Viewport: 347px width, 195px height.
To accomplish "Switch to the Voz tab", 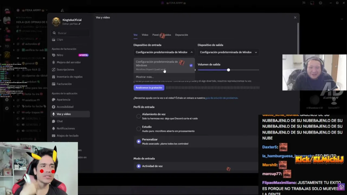I will pyautogui.click(x=135, y=35).
